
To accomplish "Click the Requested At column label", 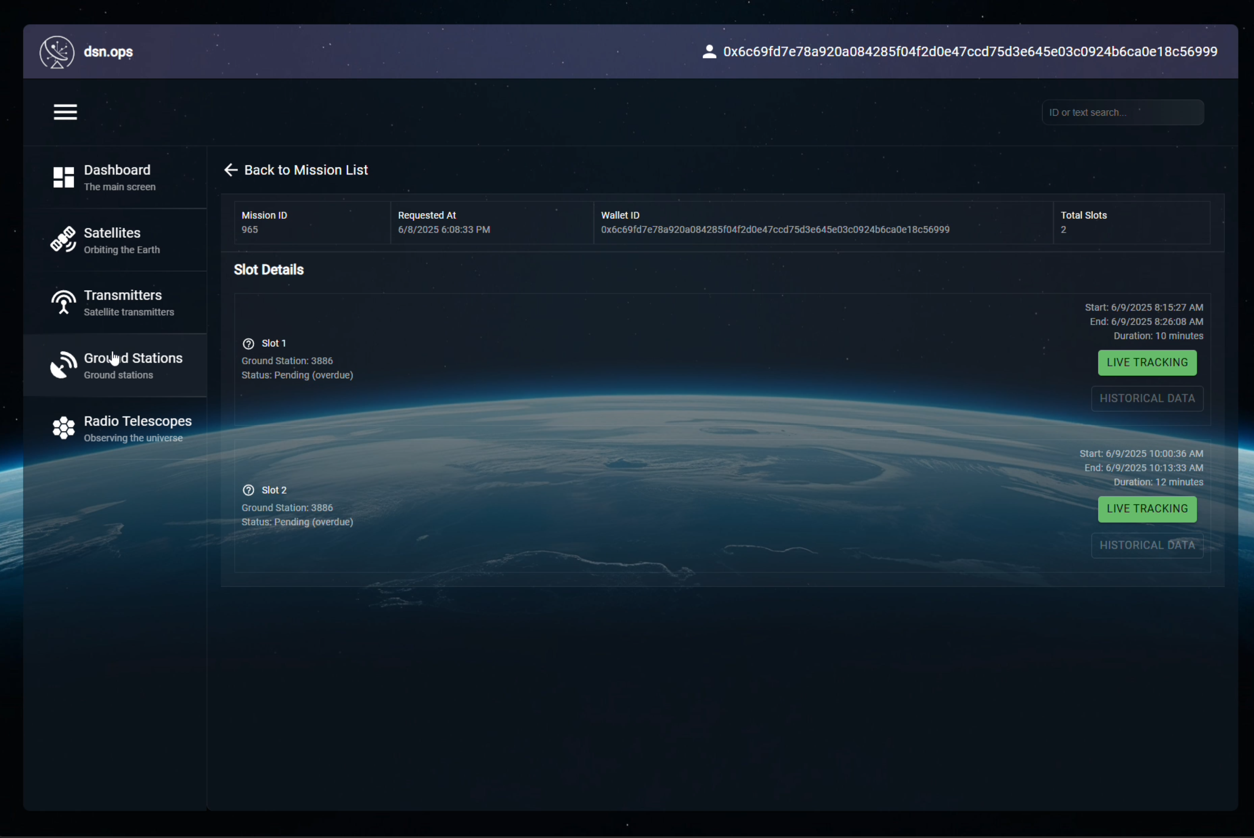I will [x=426, y=215].
